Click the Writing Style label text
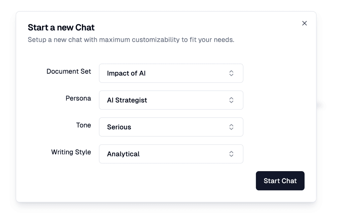338x216 pixels. pos(71,152)
